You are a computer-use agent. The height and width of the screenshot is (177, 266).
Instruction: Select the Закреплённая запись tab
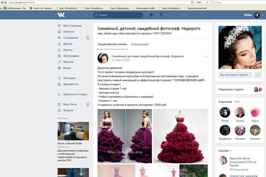(x=112, y=44)
